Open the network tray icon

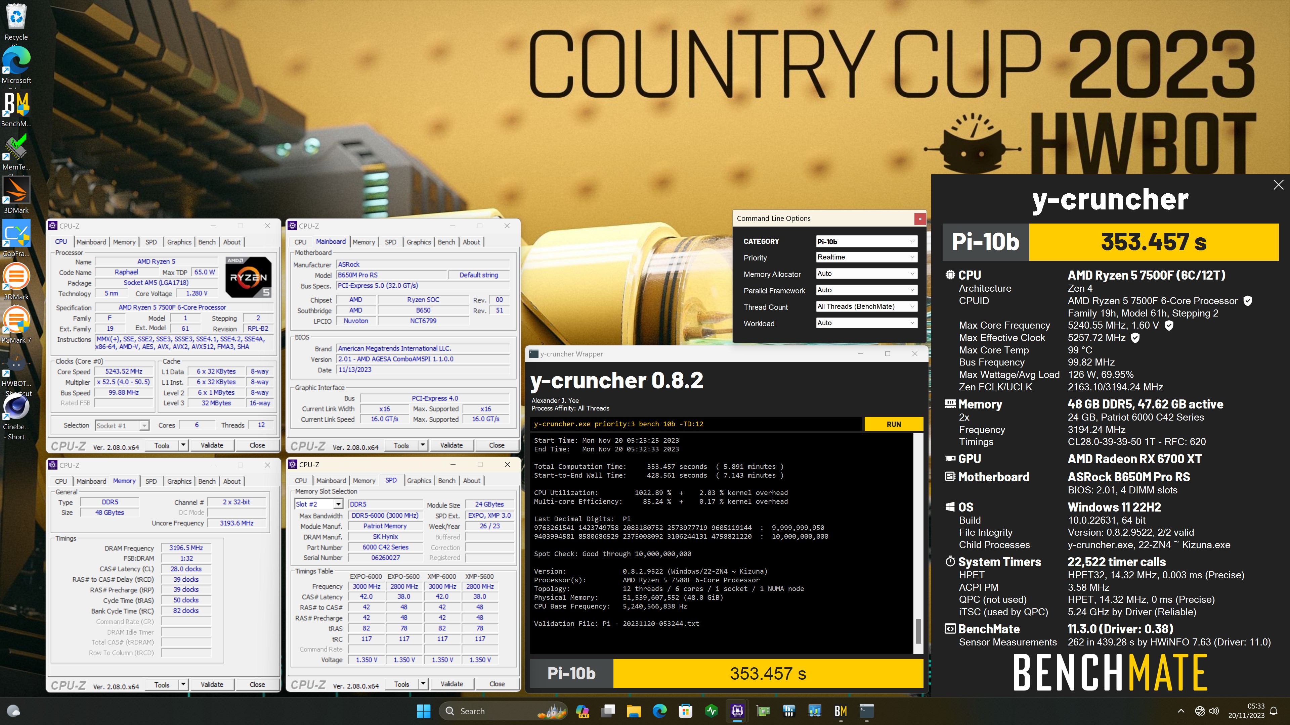pos(1199,711)
